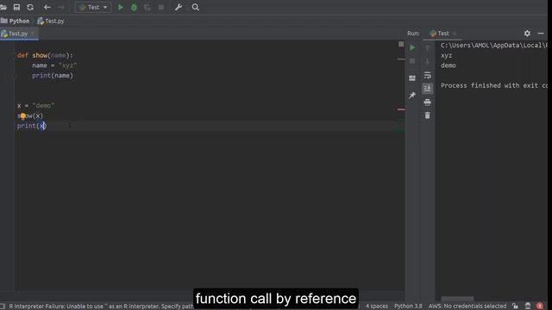
Task: Click the x = "demo" code line
Action: coord(35,105)
